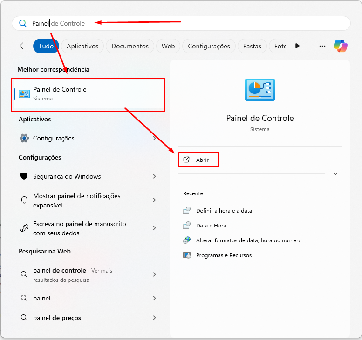
Task: Open the Web filter tab
Action: tap(168, 46)
